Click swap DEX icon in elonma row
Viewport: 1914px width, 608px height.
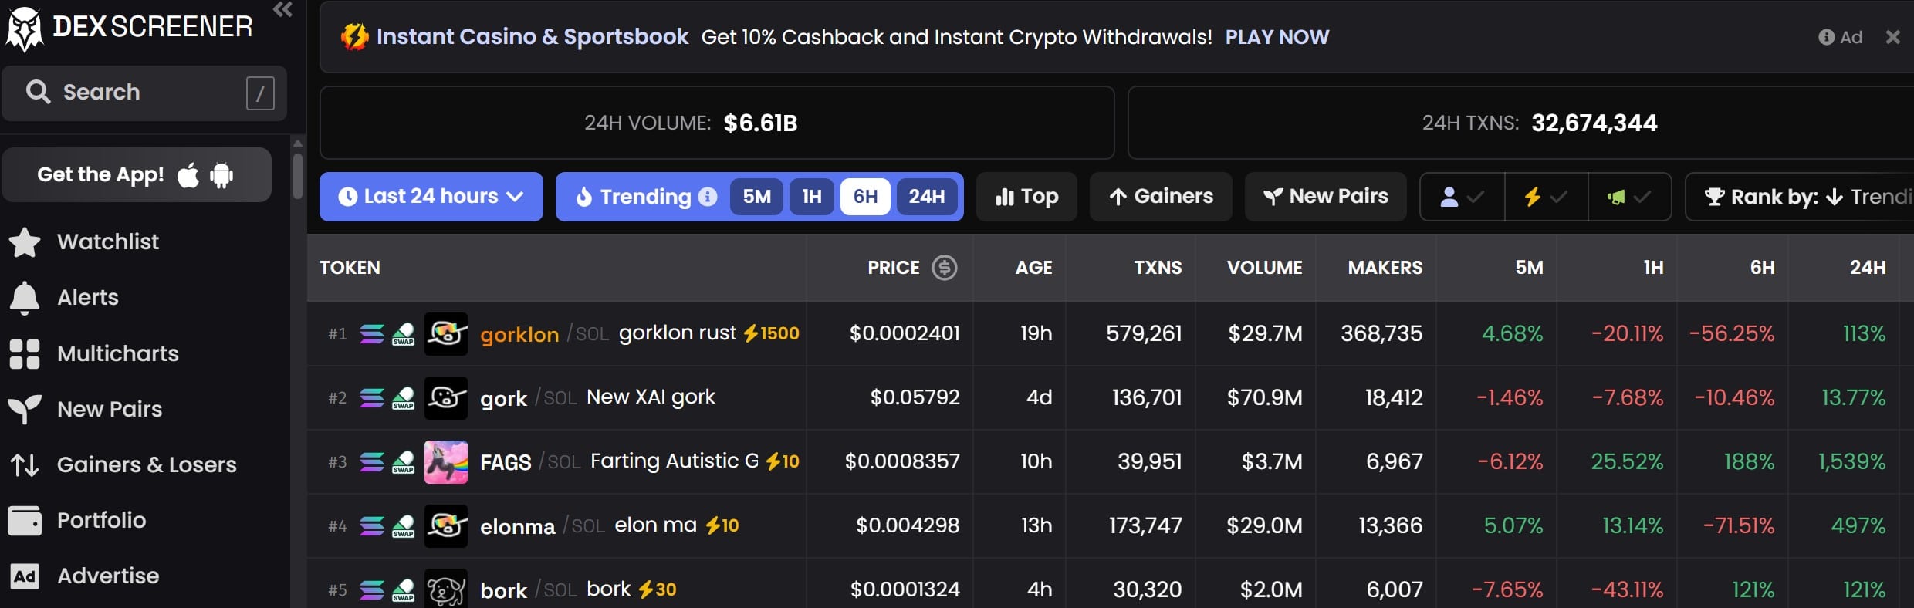[404, 526]
